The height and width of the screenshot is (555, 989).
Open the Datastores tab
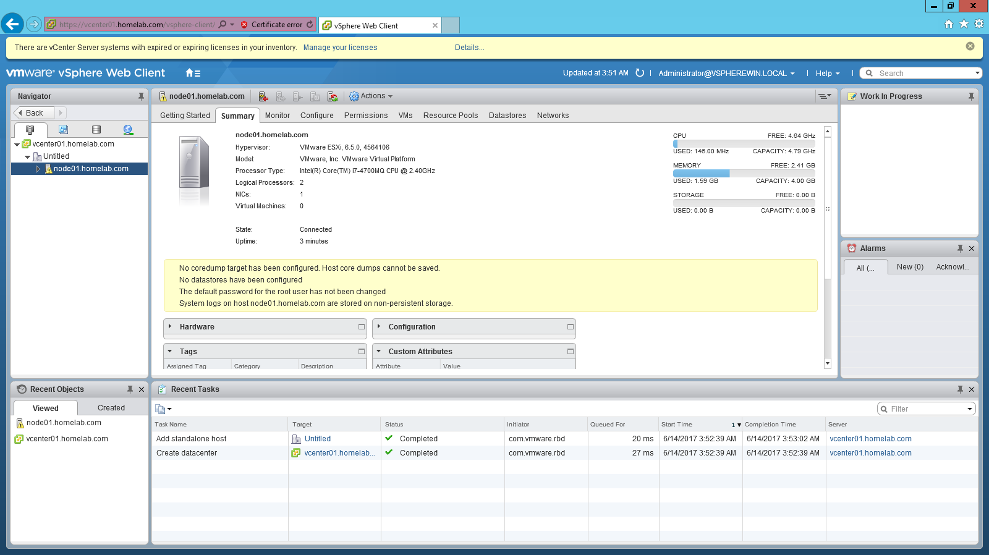point(507,116)
